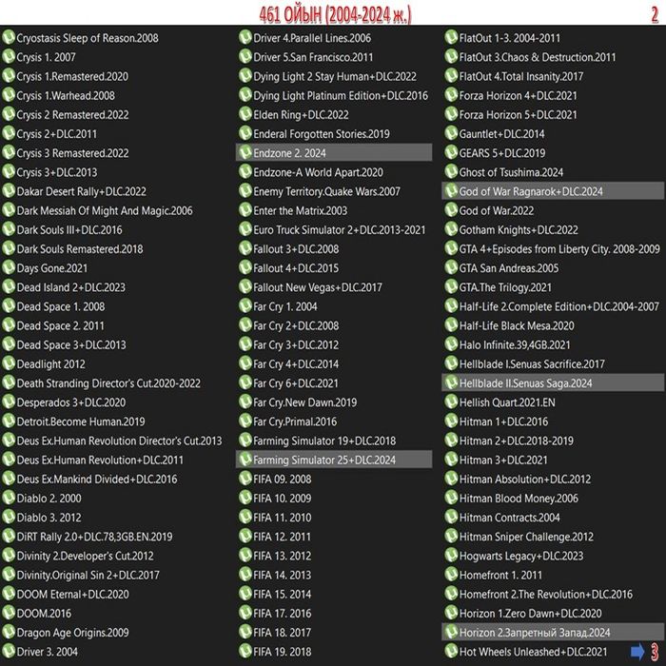The height and width of the screenshot is (666, 666).
Task: Select Dark Souls III+DLC.2016
Action: [x=69, y=230]
